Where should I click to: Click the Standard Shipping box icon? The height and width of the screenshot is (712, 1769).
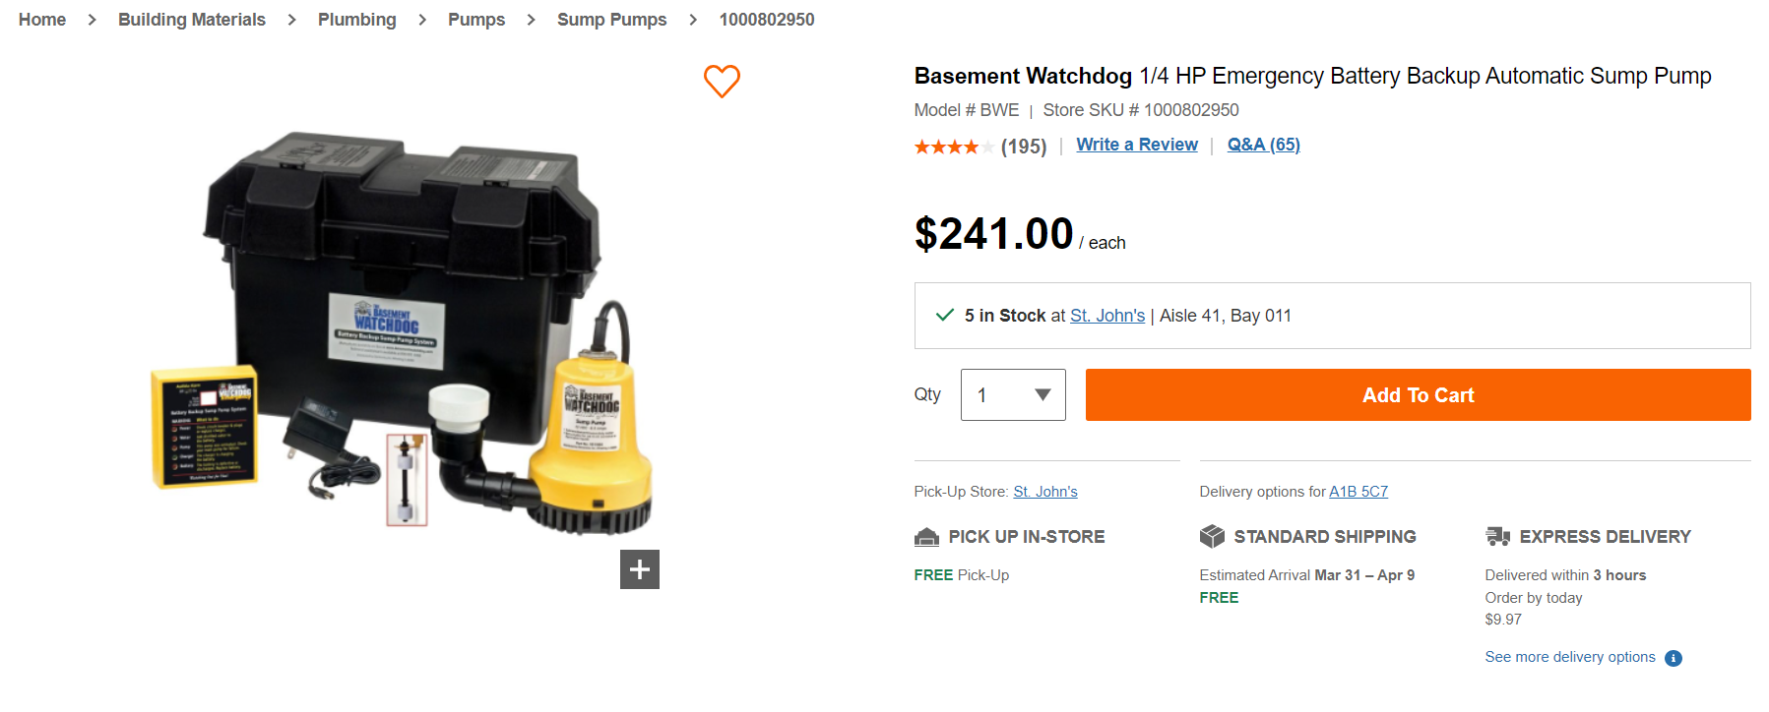pyautogui.click(x=1212, y=536)
